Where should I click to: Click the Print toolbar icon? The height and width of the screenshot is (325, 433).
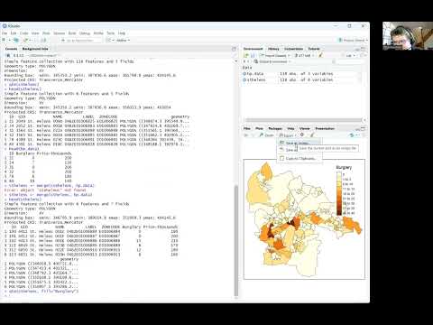pos(44,40)
